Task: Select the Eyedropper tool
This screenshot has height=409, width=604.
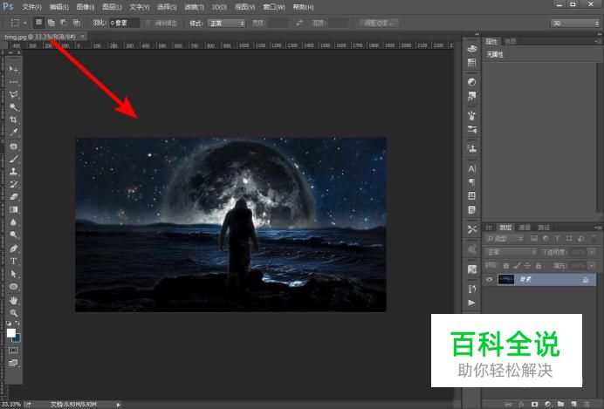Action: pos(13,132)
